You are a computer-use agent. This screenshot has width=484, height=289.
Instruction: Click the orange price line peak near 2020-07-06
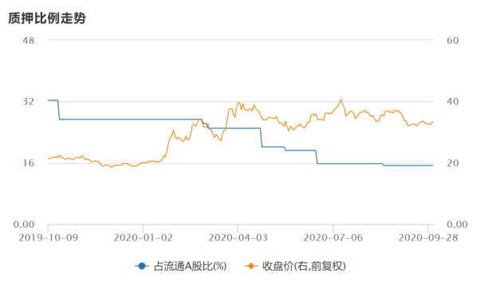click(340, 100)
